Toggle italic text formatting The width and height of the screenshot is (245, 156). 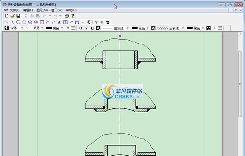point(86,28)
